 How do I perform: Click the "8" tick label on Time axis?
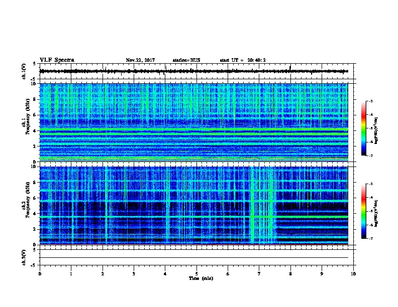pyautogui.click(x=290, y=273)
